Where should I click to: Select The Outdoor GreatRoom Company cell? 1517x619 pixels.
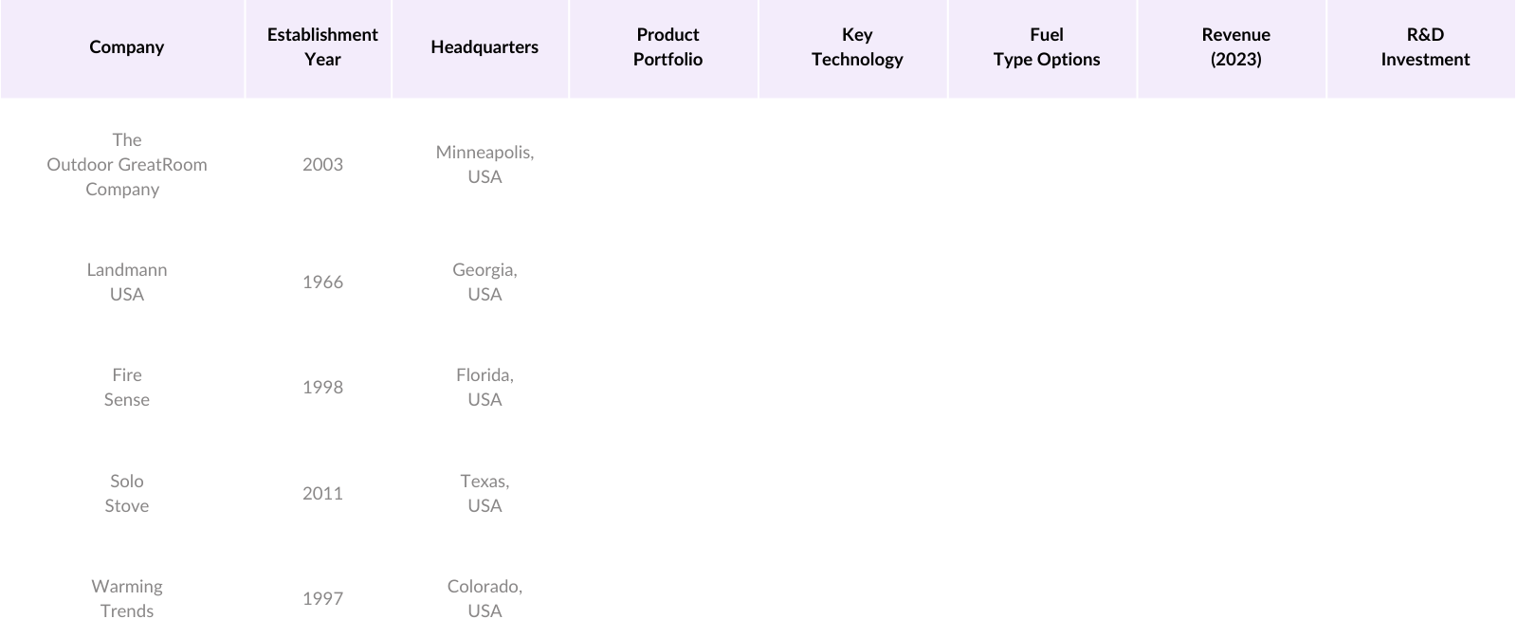[x=126, y=164]
